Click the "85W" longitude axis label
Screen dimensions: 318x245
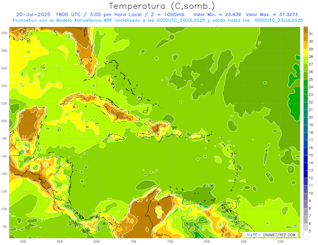pos(60,242)
